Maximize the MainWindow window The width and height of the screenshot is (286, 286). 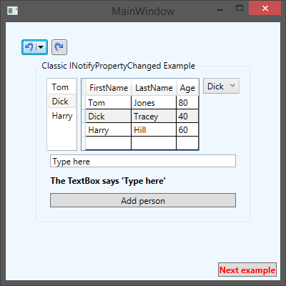pos(240,9)
